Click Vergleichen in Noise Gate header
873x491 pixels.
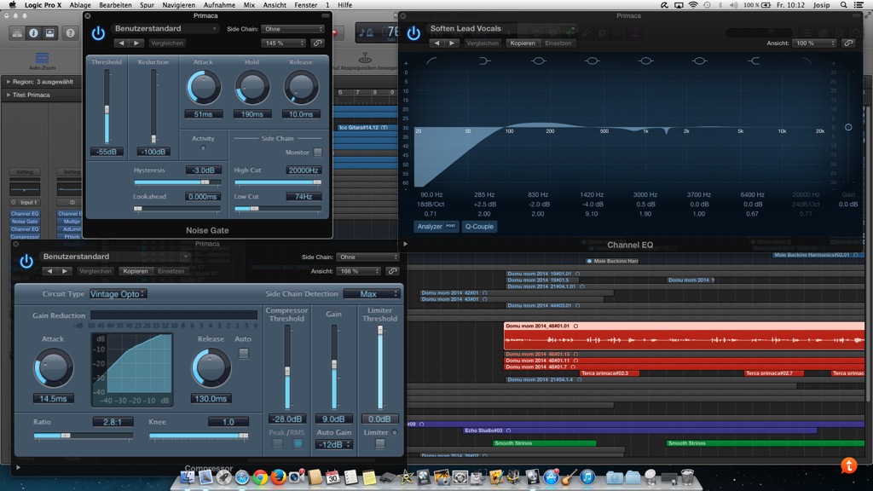click(167, 43)
